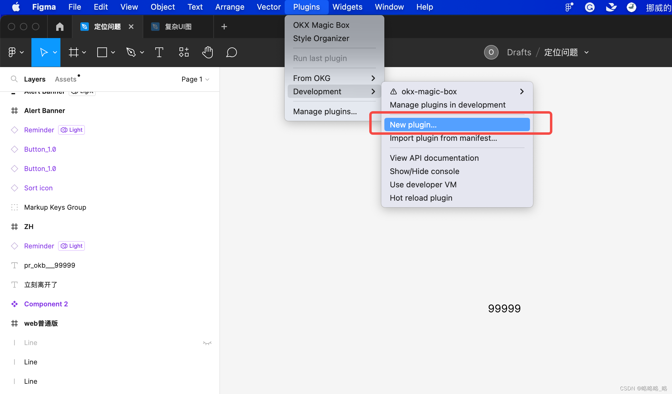The width and height of the screenshot is (672, 394).
Task: Open View API documentation
Action: pos(457,158)
